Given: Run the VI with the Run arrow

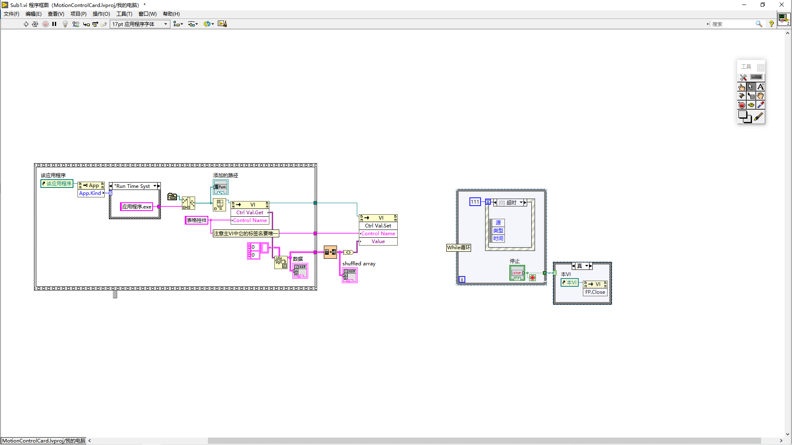Looking at the screenshot, I should point(26,24).
